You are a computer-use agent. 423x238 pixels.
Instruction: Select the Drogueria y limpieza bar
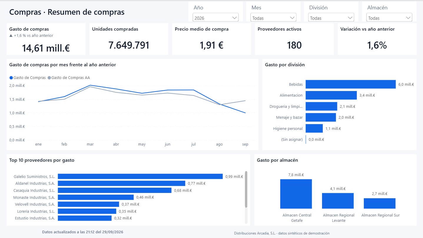click(x=321, y=106)
